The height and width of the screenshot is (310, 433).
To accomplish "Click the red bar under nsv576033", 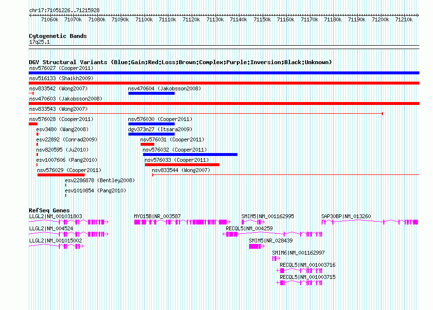I will pos(182,165).
